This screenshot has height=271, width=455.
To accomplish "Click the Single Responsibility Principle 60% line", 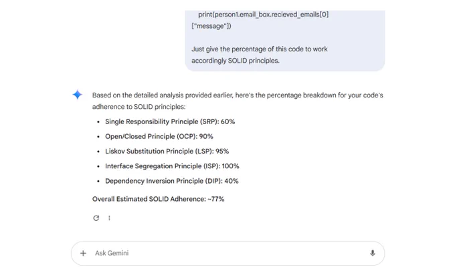I will 170,121.
